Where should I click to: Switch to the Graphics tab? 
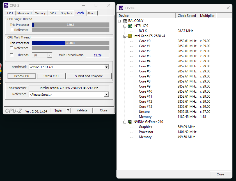click(66, 13)
